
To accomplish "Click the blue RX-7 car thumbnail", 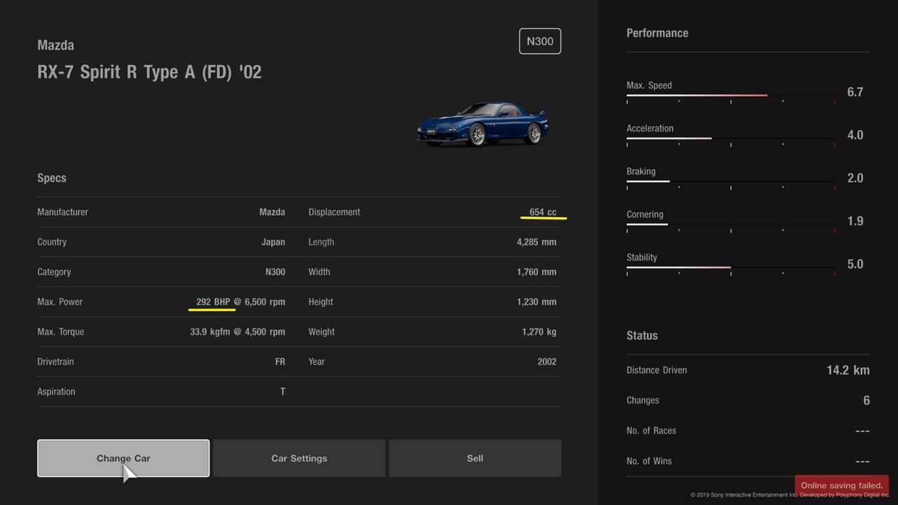I will coord(483,124).
